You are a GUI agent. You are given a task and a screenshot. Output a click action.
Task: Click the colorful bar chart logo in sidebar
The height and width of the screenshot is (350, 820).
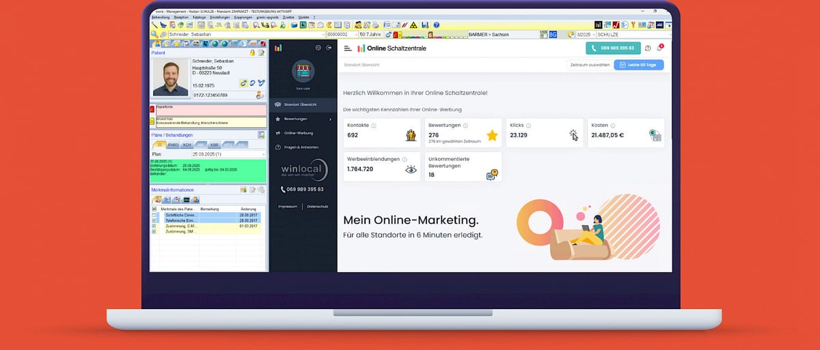point(278,48)
